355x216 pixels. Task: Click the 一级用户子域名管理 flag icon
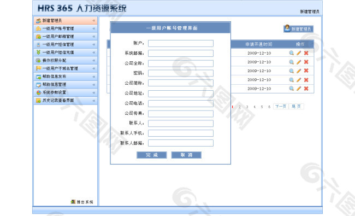tap(38, 68)
